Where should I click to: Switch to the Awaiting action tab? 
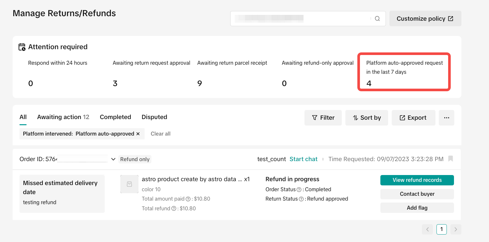pyautogui.click(x=63, y=117)
